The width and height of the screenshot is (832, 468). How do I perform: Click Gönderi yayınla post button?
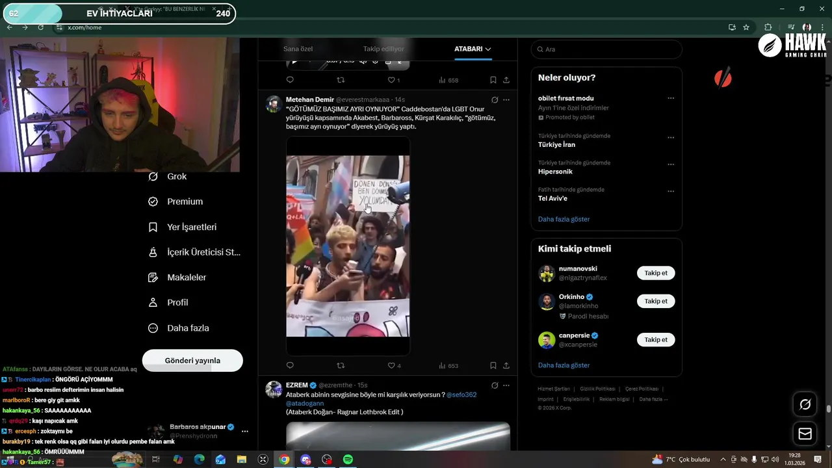coord(192,361)
